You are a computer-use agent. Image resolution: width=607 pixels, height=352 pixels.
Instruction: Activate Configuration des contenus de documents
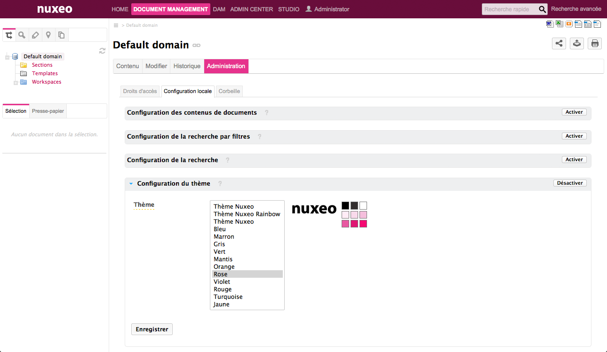click(574, 112)
